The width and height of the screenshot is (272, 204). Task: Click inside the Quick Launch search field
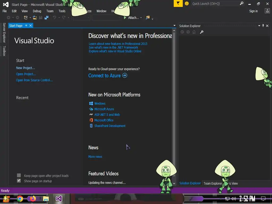[x=215, y=3]
